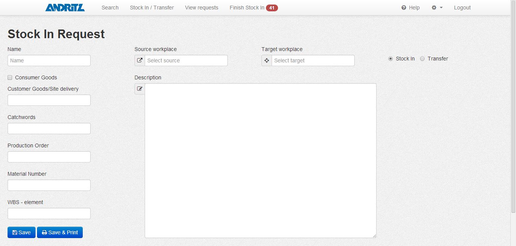Click the target workplace crosshair icon
The image size is (516, 246).
click(267, 60)
